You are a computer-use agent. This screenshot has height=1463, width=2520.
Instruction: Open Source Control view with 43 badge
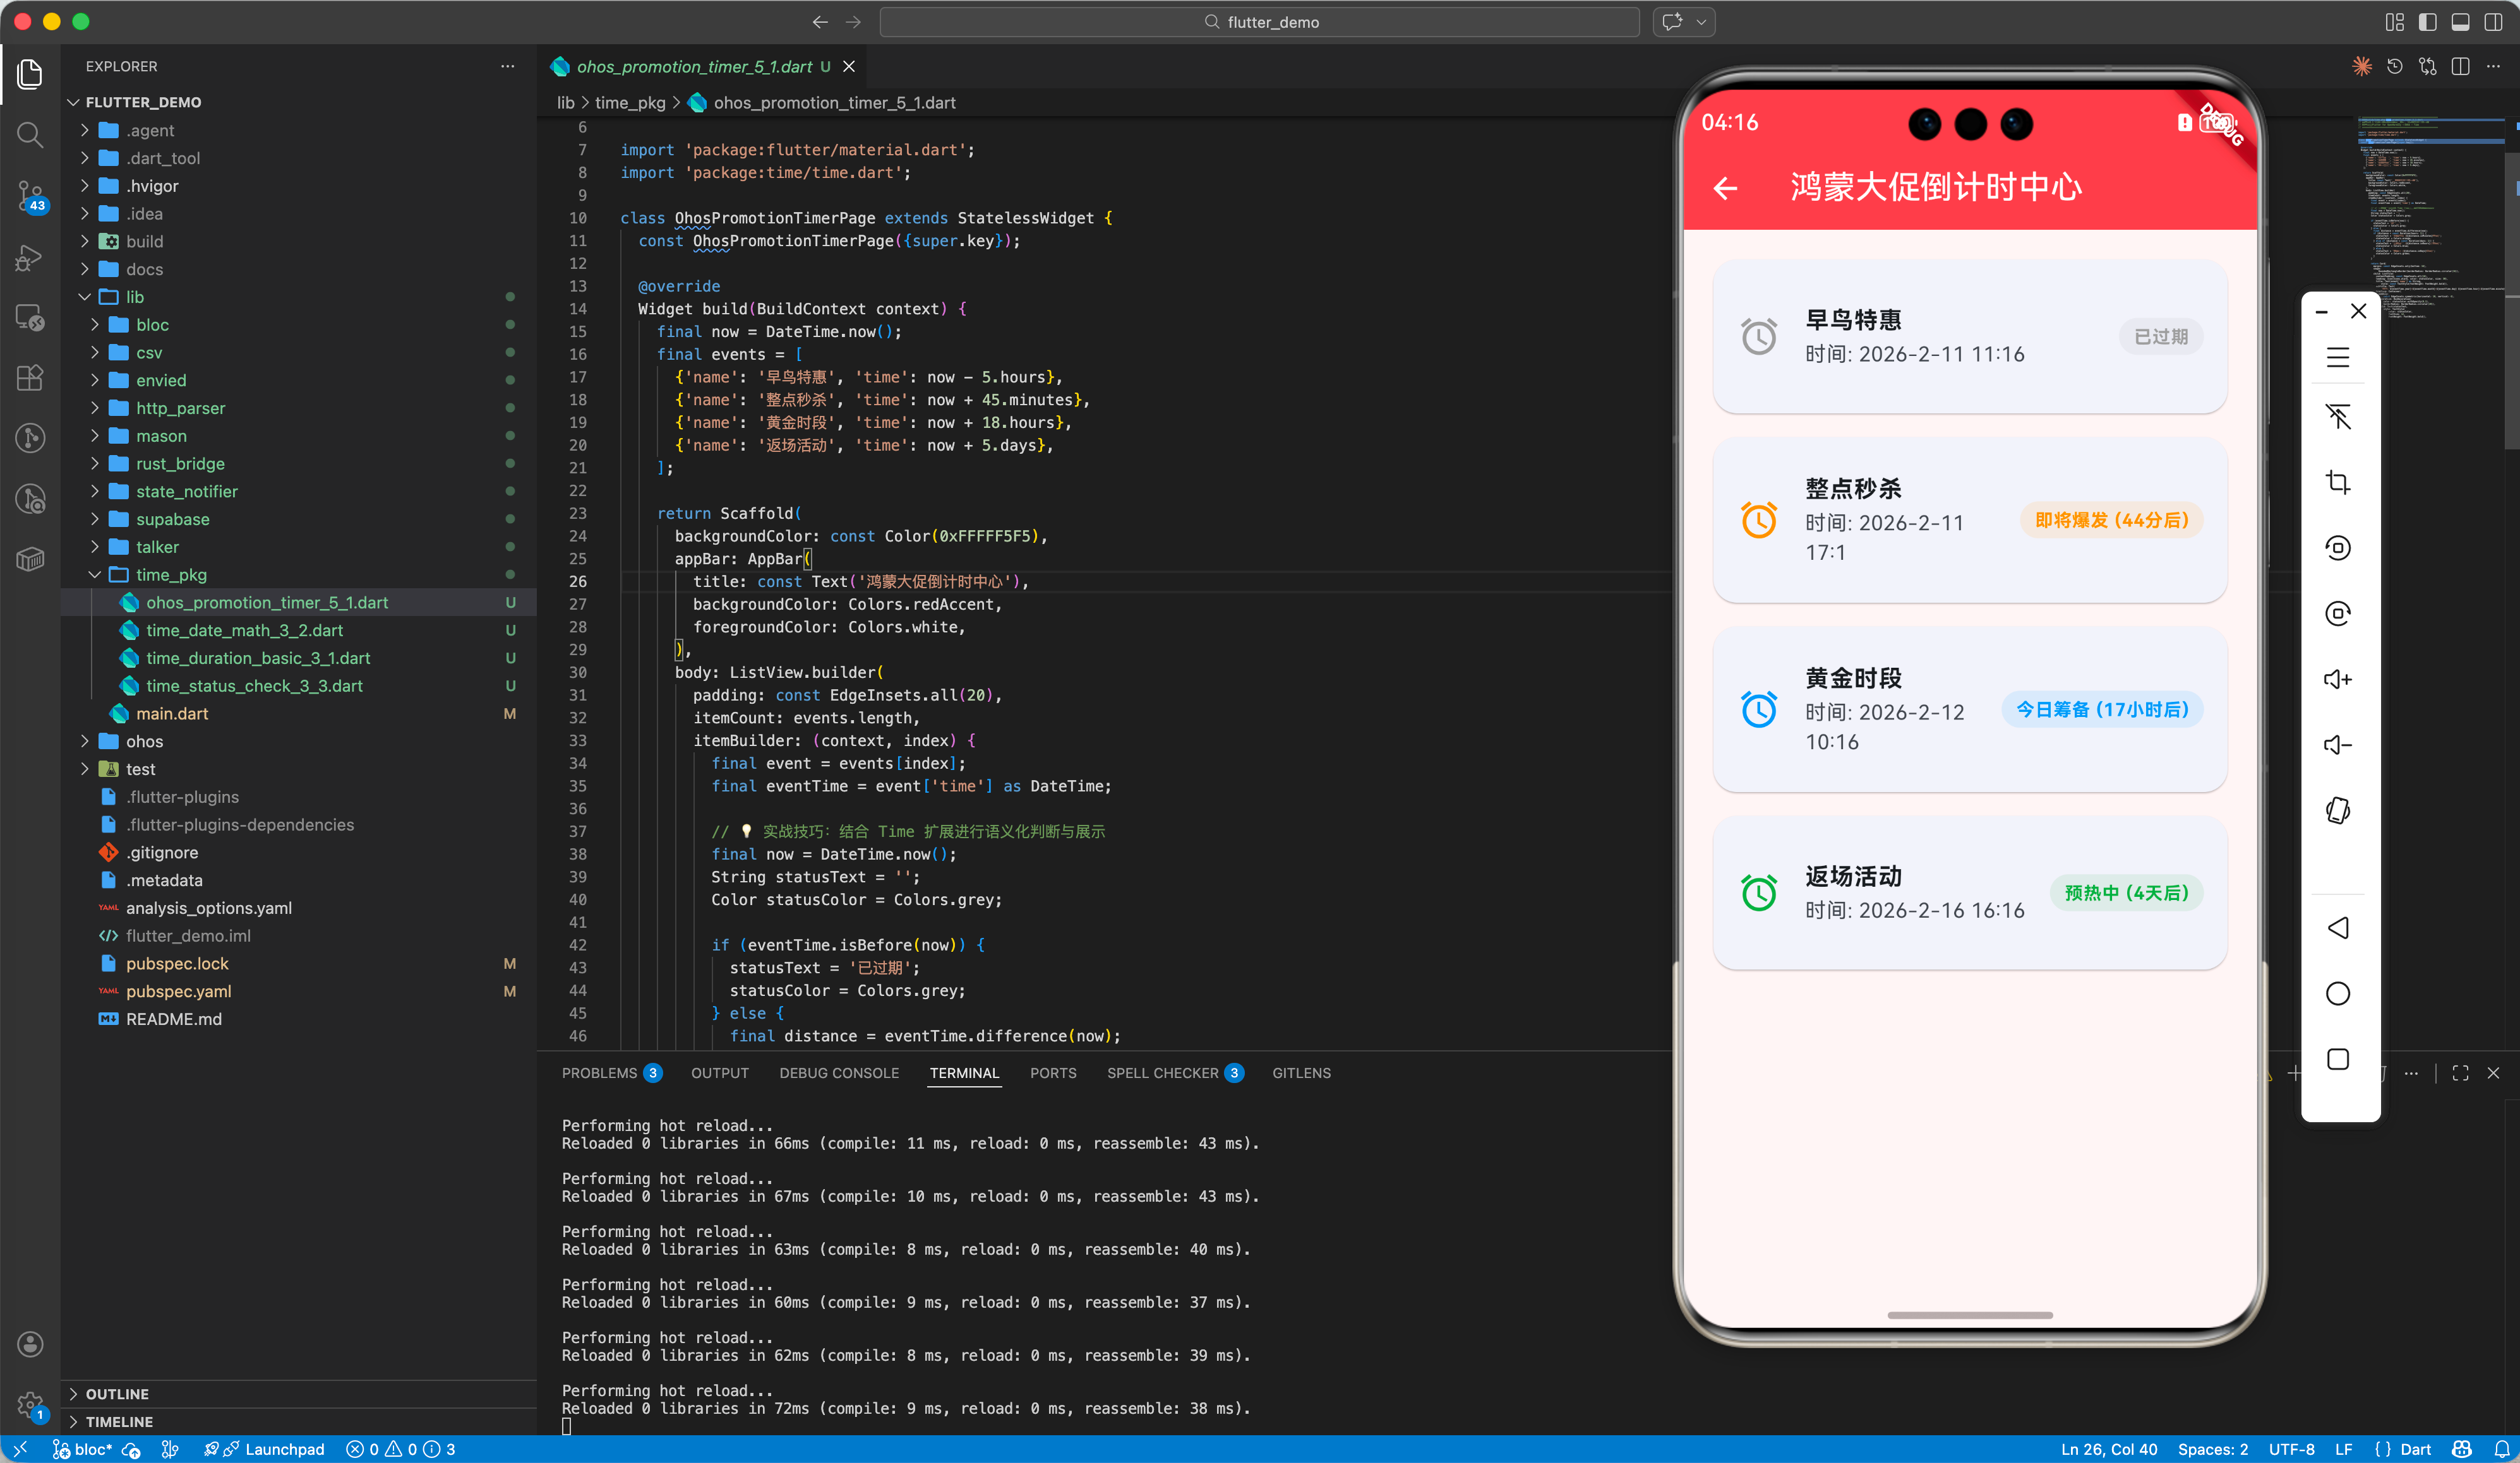[x=30, y=196]
